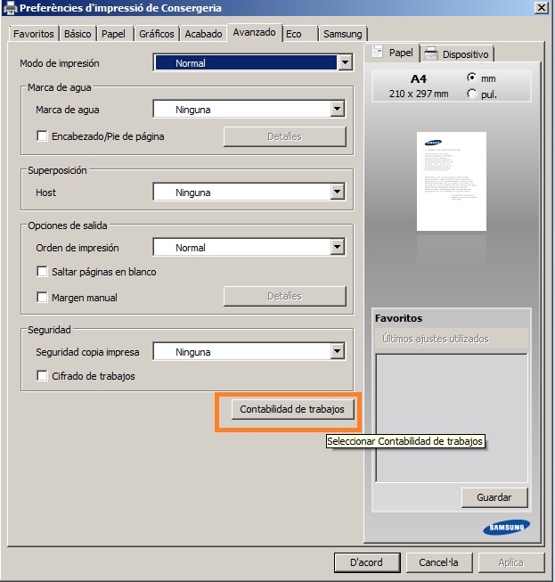Image resolution: width=555 pixels, height=582 pixels.
Task: Click the printer icon in the title bar
Action: [x=10, y=8]
